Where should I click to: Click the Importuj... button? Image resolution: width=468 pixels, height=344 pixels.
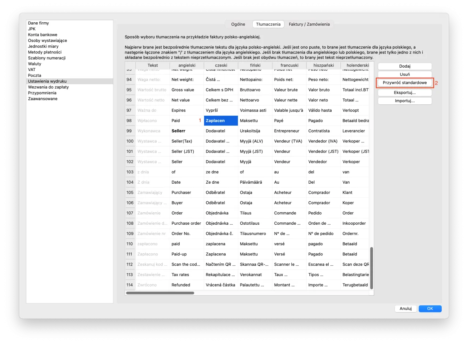click(x=405, y=101)
